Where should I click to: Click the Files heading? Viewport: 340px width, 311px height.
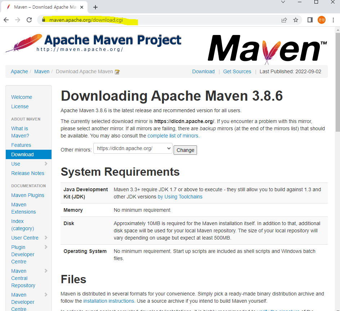(x=73, y=279)
